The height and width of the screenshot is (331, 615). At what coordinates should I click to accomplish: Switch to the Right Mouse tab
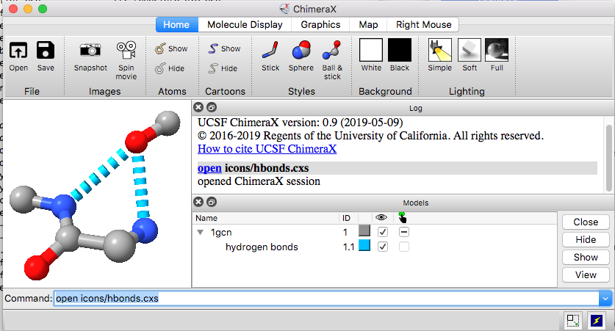(424, 25)
